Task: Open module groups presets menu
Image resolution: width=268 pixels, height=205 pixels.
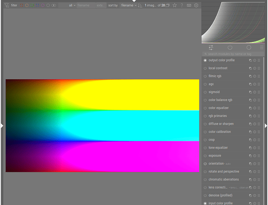Action: coord(262,47)
